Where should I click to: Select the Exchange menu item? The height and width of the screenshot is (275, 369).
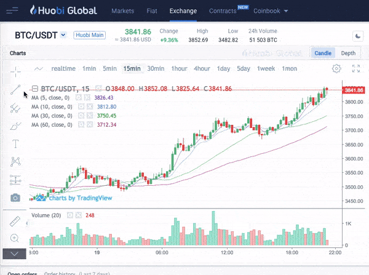183,11
